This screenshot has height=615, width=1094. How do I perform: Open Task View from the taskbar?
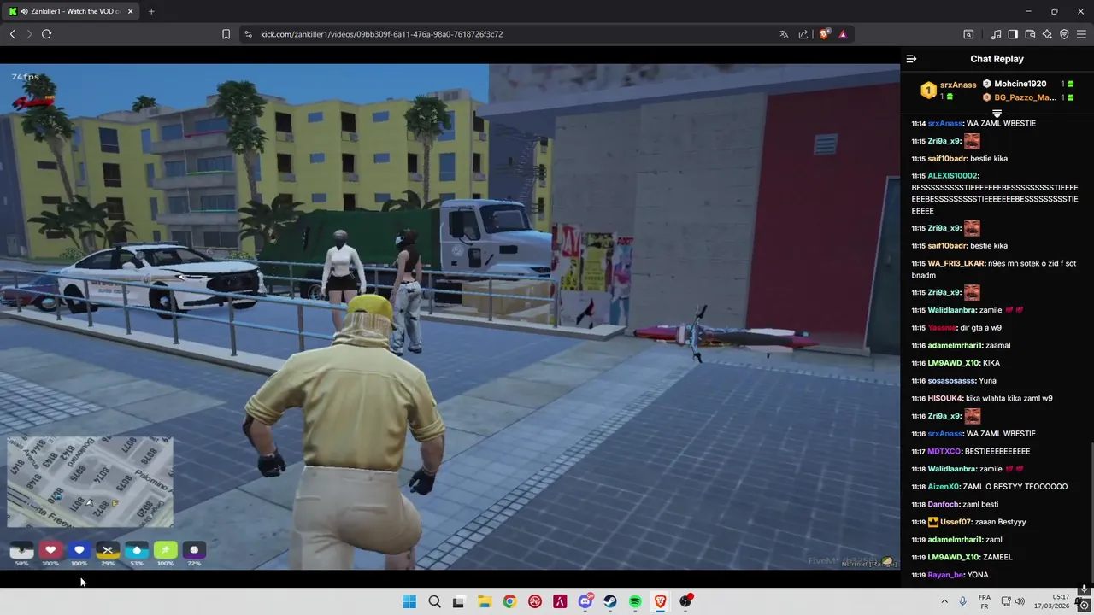459,601
